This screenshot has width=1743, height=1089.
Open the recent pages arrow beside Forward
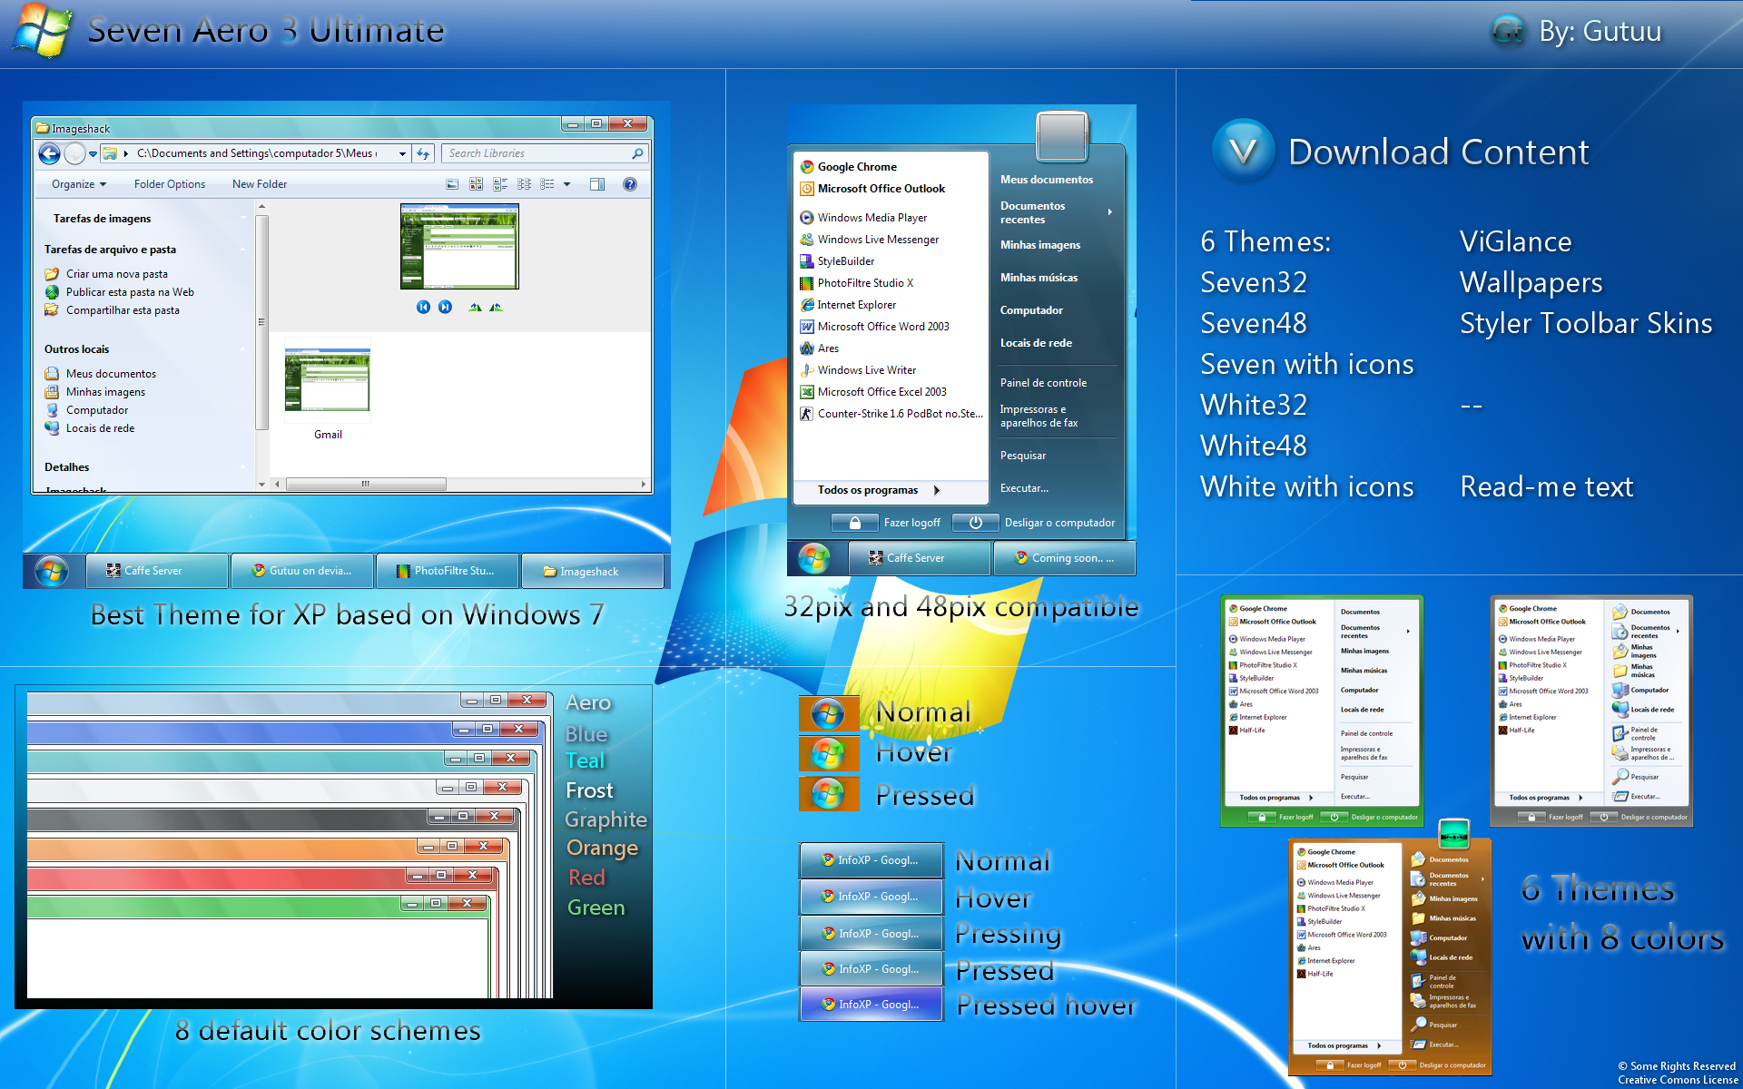pyautogui.click(x=93, y=154)
